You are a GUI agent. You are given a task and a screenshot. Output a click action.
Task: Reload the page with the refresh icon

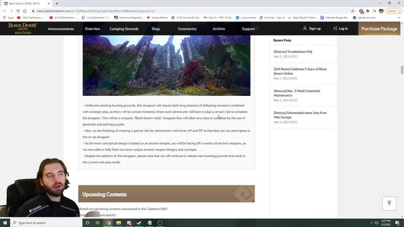[x=18, y=11]
